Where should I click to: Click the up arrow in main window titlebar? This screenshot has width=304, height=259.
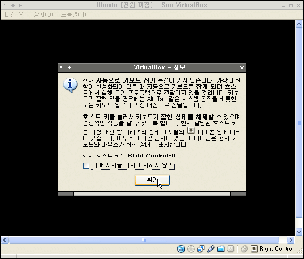coord(13,6)
